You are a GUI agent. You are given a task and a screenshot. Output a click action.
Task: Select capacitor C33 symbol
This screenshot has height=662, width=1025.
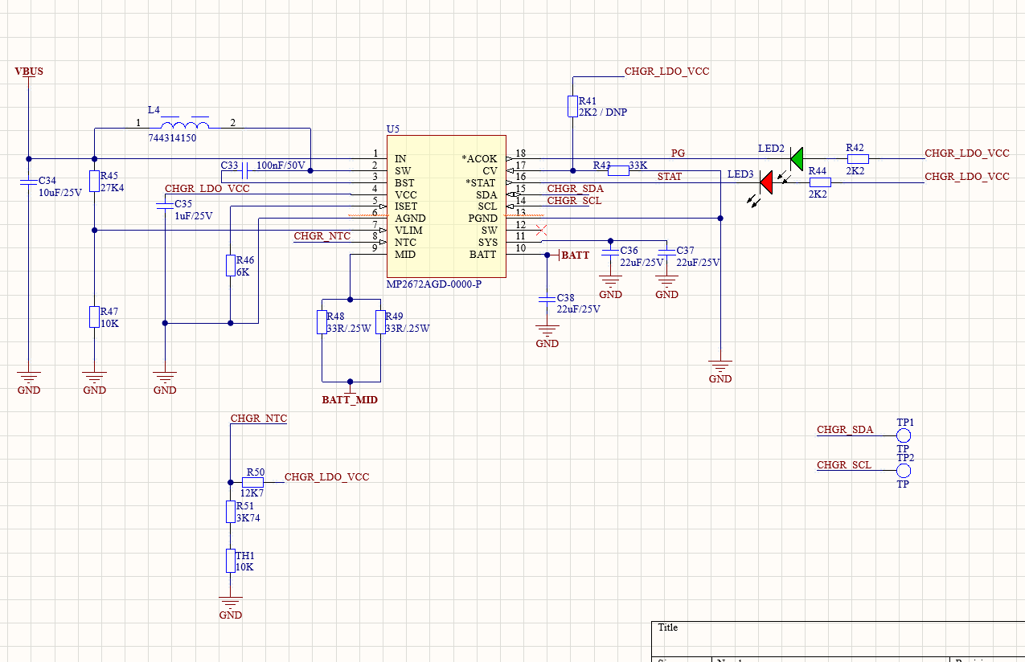pyautogui.click(x=244, y=170)
